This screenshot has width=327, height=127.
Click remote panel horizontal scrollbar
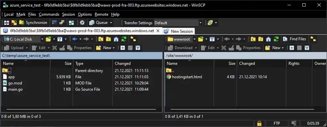tap(242, 109)
